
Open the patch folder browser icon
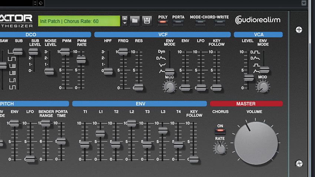click(x=135, y=21)
